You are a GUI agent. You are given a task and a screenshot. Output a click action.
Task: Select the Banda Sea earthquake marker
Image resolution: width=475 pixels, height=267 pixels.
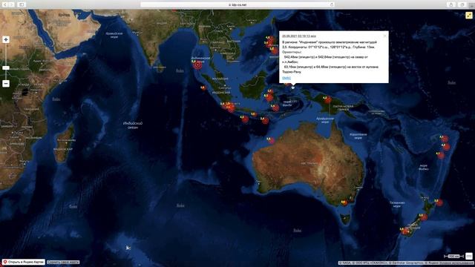275,108
